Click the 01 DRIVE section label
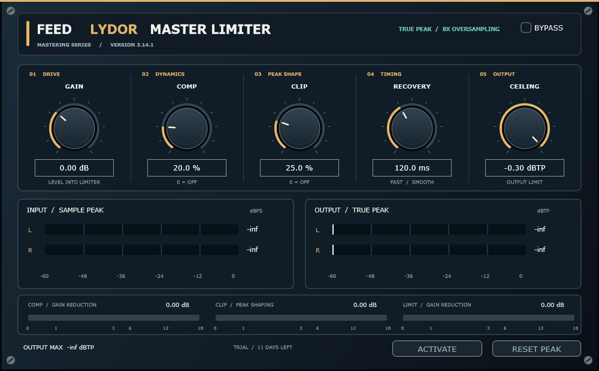This screenshot has height=371, width=599. tap(45, 74)
